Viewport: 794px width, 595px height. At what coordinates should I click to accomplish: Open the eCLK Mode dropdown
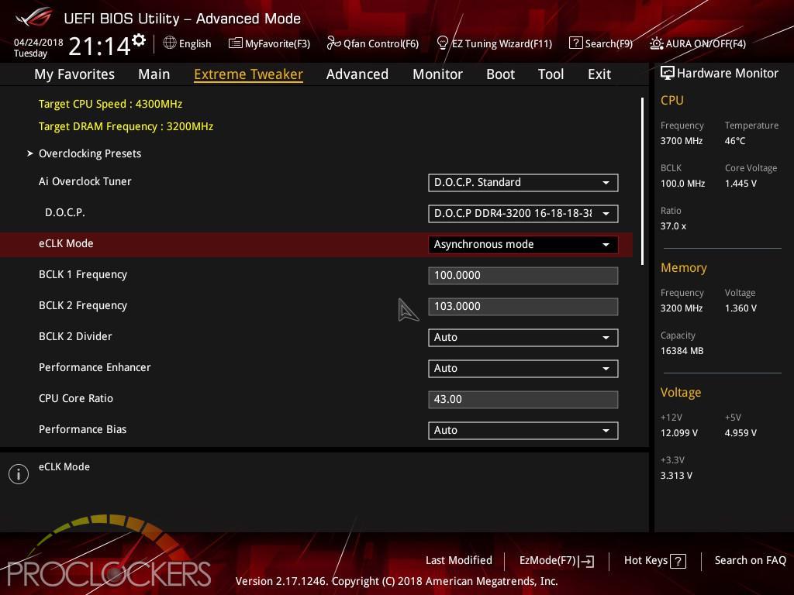click(523, 244)
